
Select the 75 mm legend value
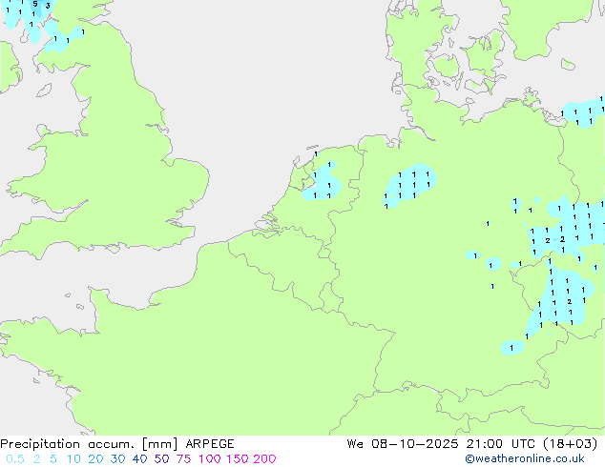pos(183,459)
